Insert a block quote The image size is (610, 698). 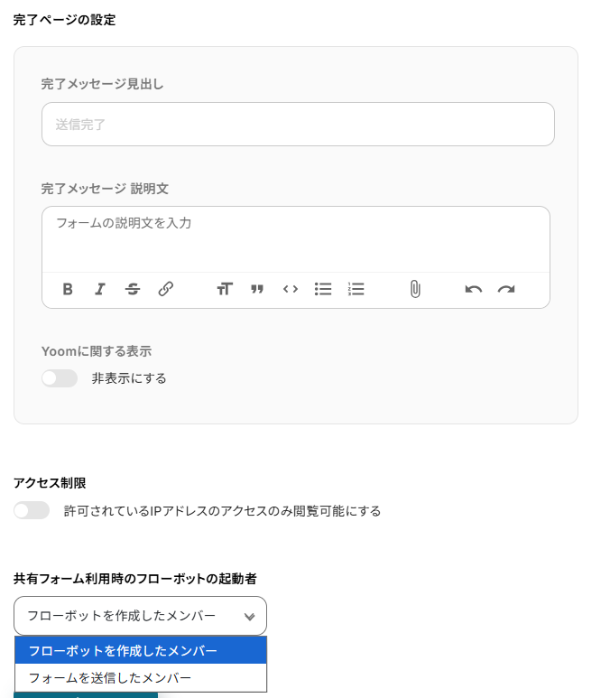click(x=257, y=289)
